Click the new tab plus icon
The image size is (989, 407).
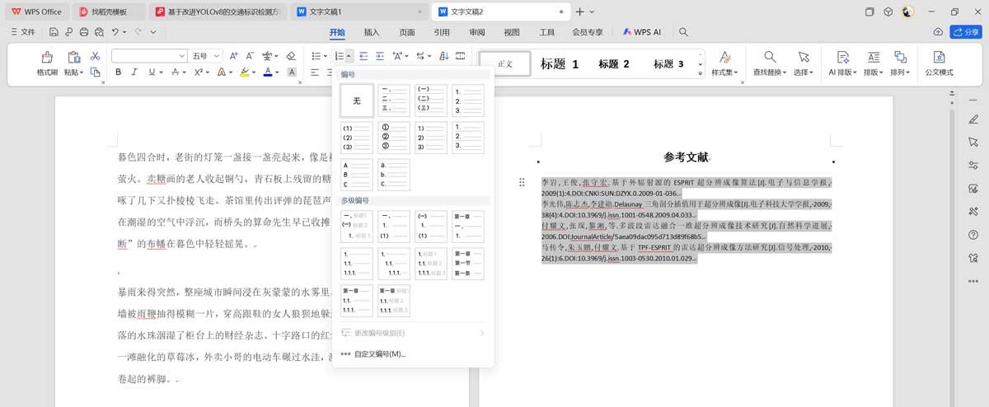pos(579,12)
